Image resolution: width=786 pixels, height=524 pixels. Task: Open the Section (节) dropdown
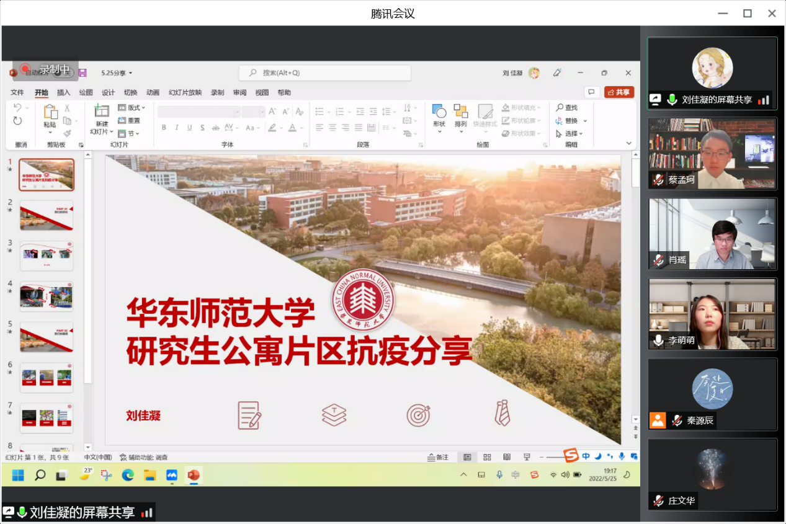(x=129, y=133)
